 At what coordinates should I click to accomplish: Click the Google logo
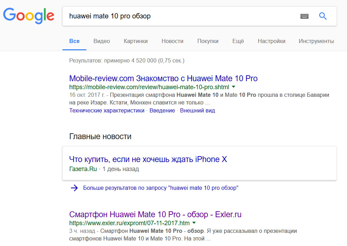(29, 16)
